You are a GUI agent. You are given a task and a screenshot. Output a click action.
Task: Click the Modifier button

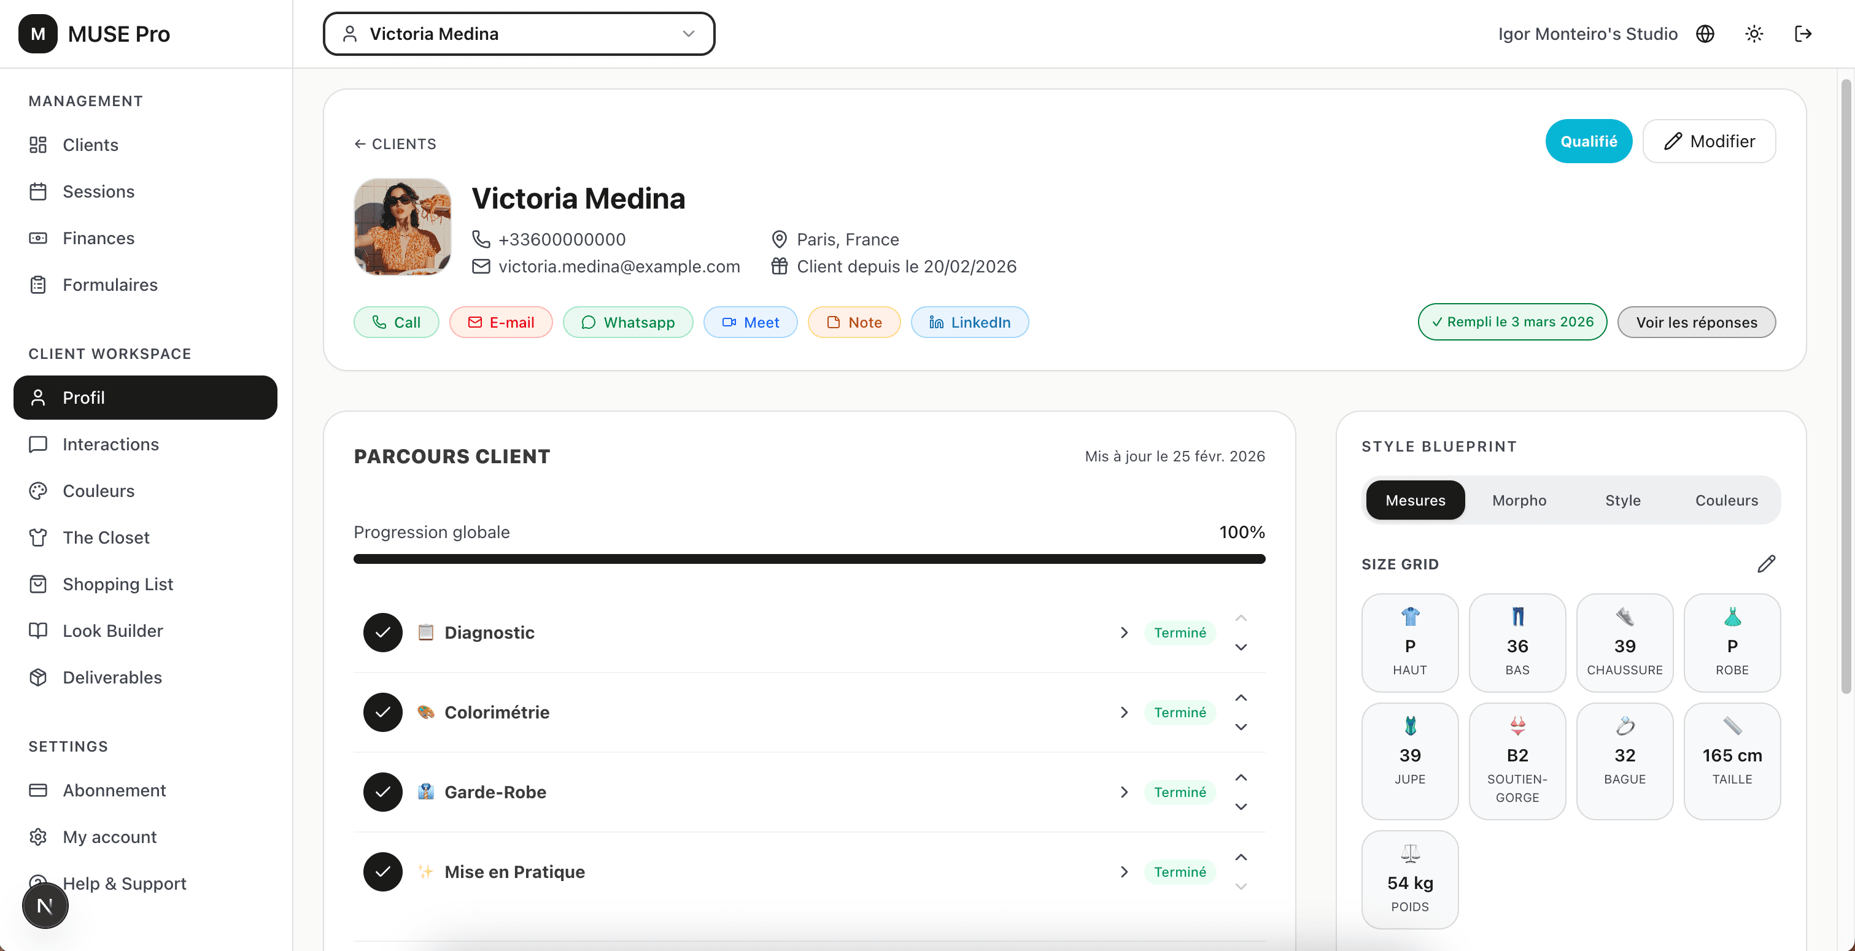click(1709, 141)
